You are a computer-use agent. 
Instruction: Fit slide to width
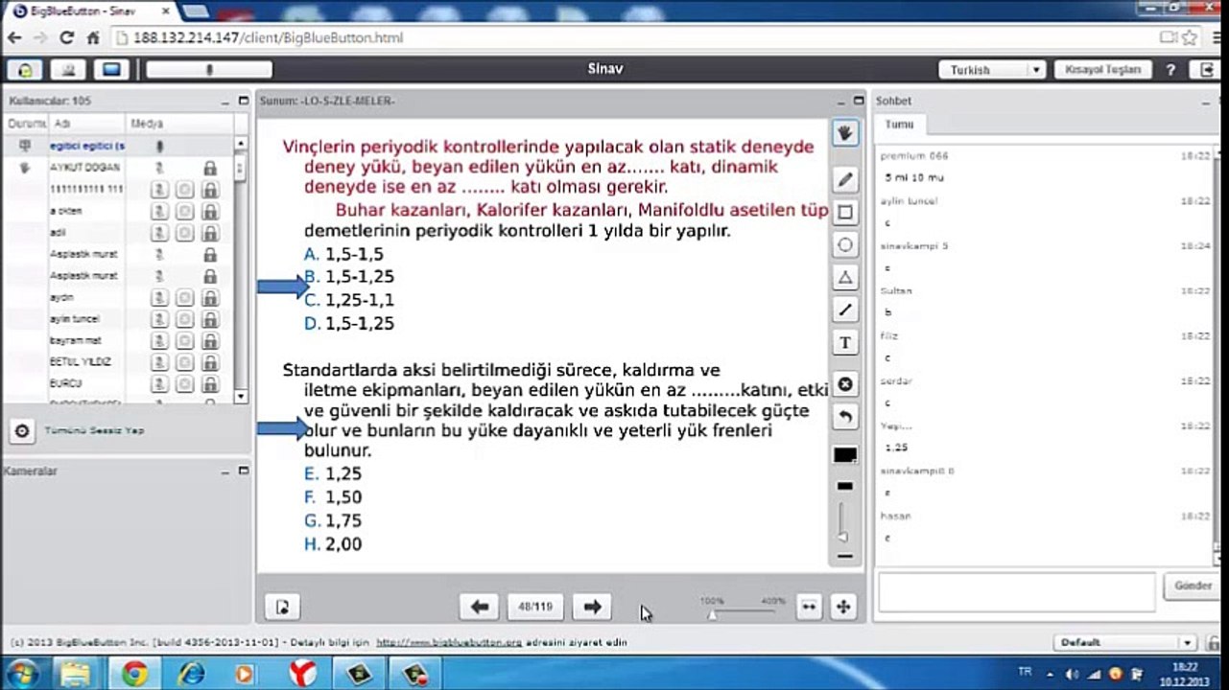pos(809,606)
